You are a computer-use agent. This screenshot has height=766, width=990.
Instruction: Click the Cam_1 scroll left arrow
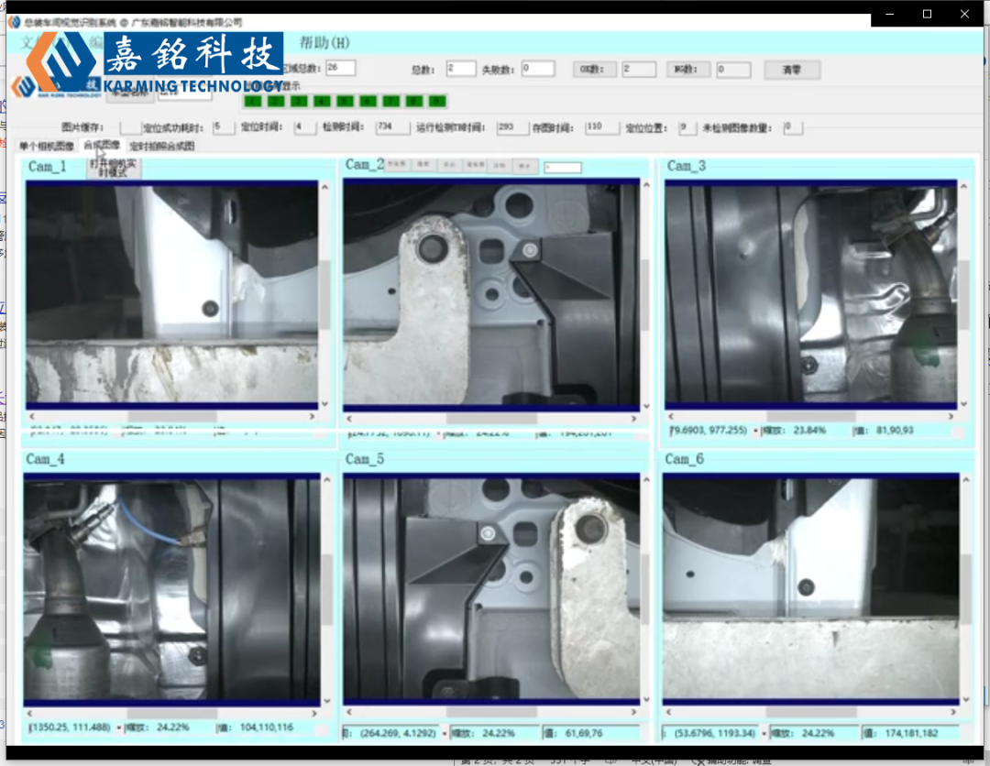(31, 416)
